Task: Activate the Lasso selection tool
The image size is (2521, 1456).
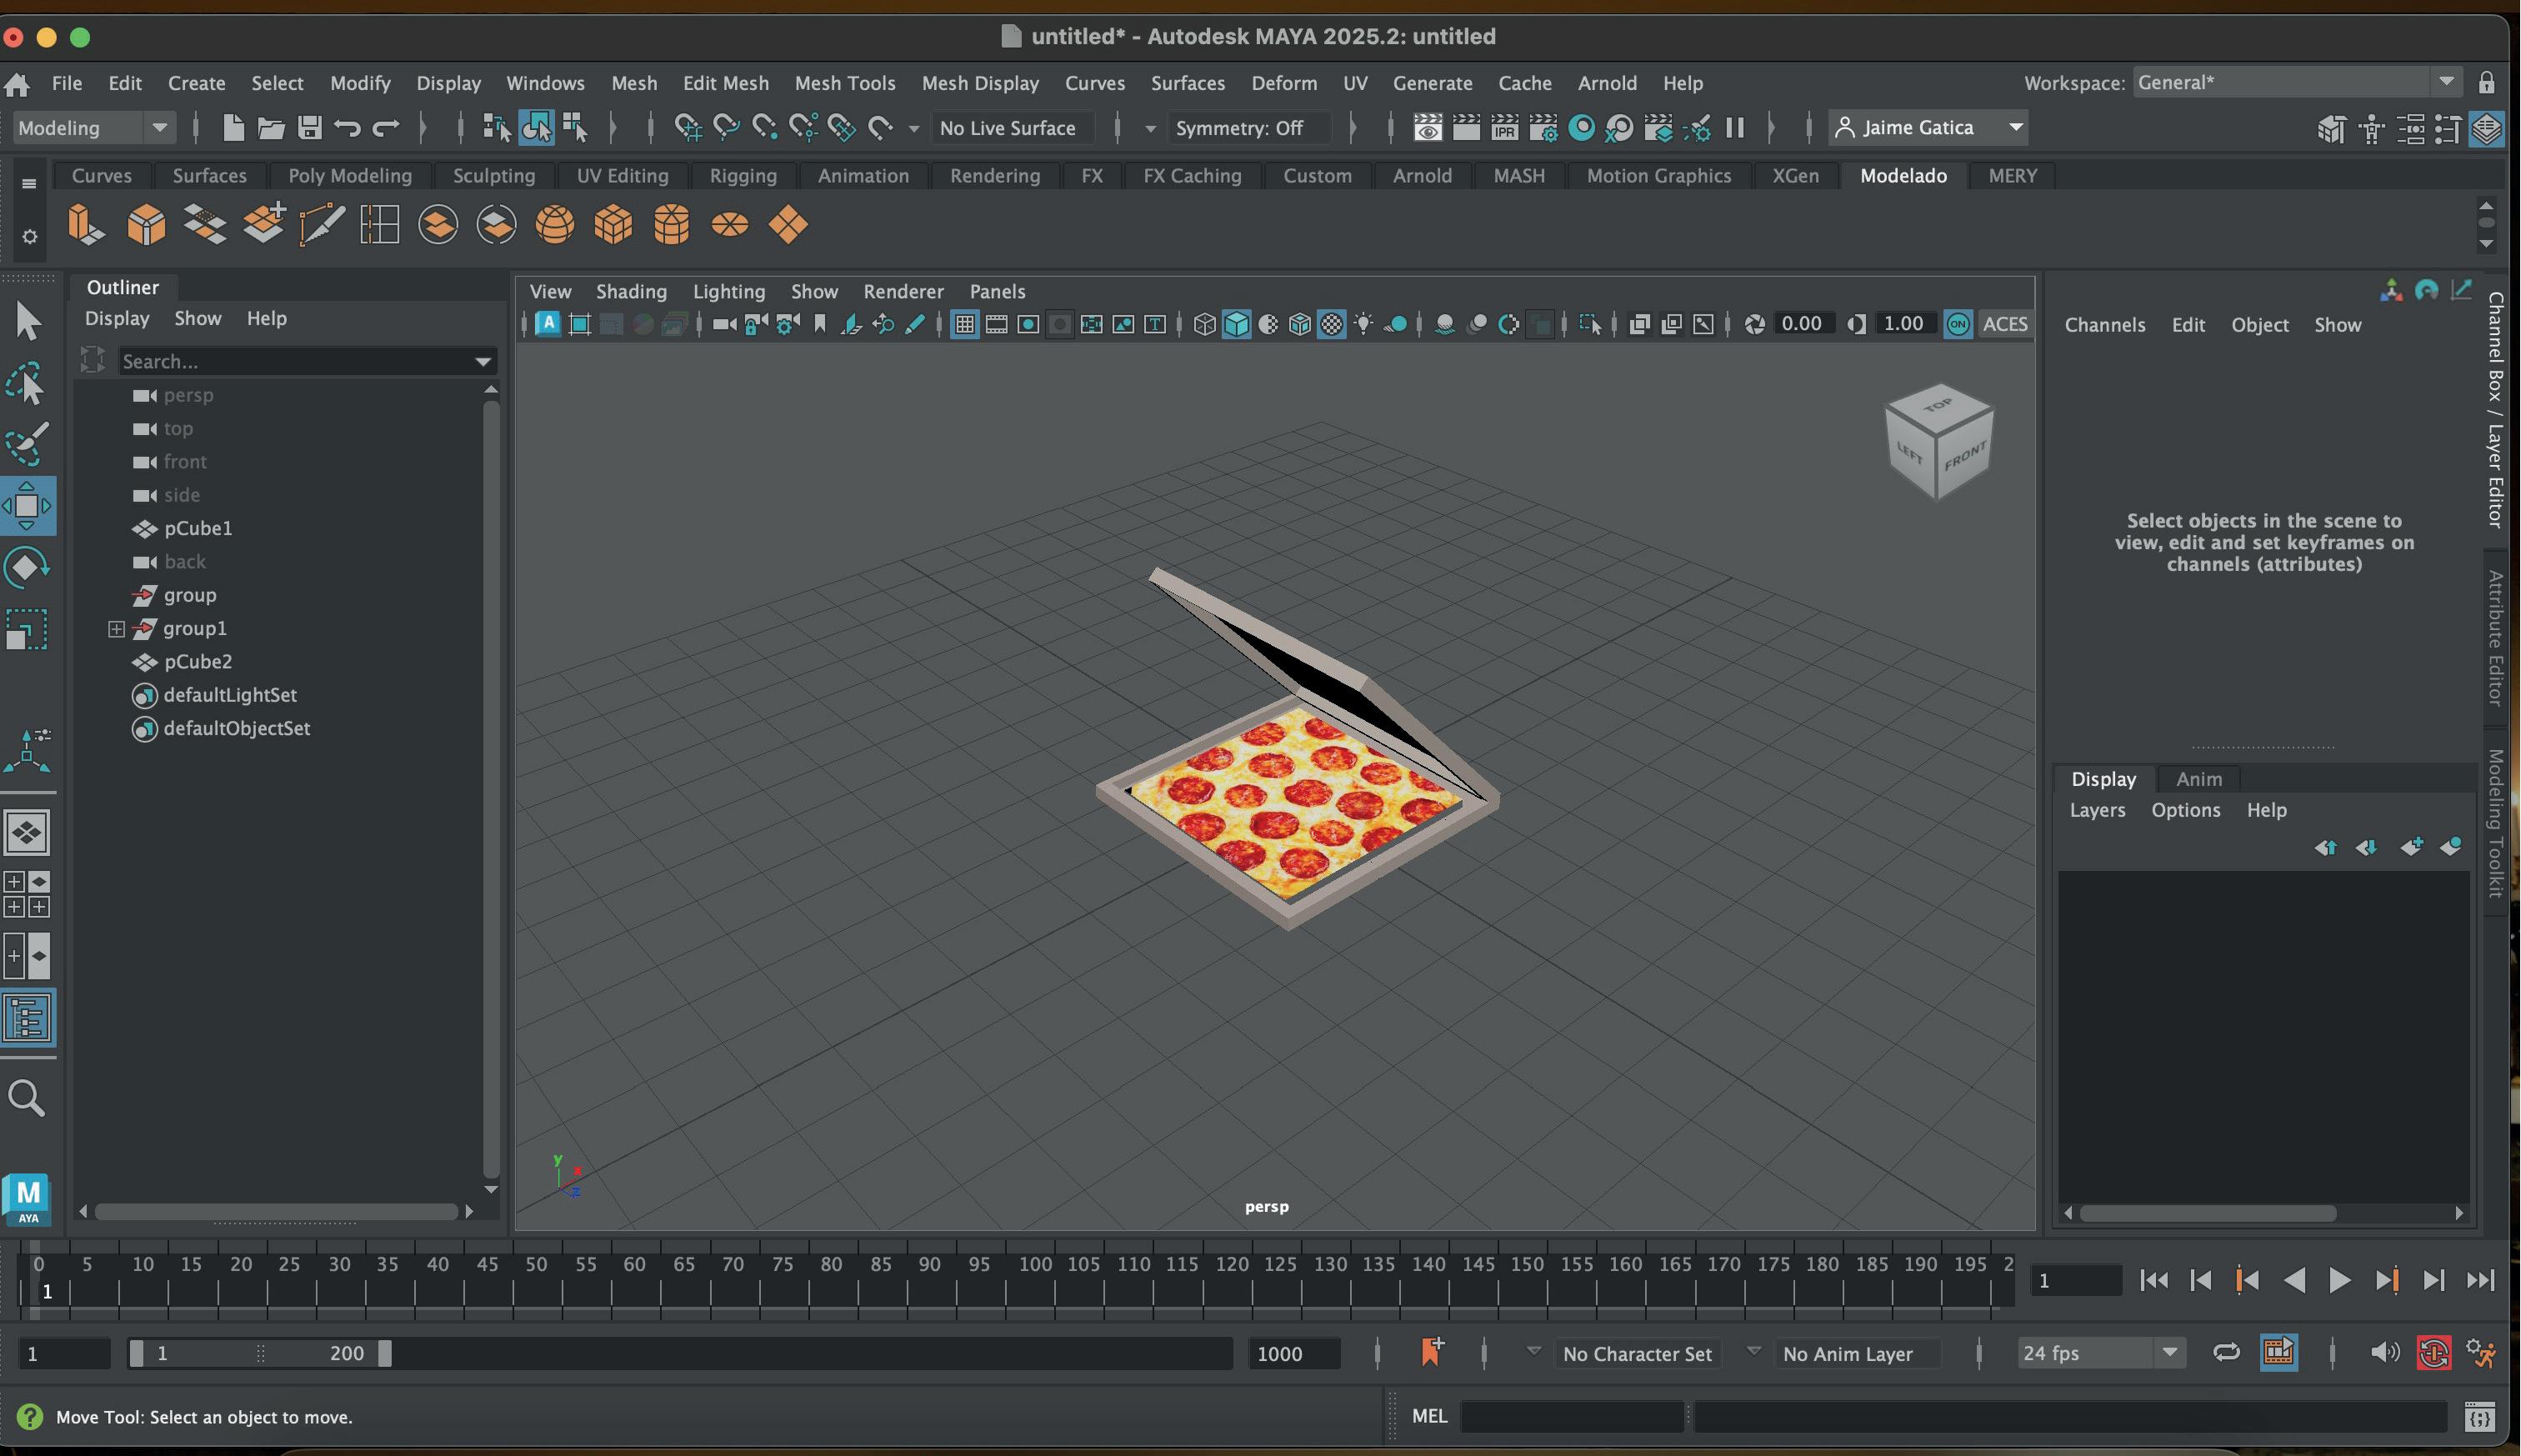Action: tap(27, 384)
